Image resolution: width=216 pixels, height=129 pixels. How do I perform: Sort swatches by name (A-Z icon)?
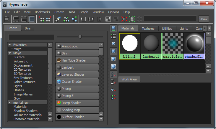113,74
